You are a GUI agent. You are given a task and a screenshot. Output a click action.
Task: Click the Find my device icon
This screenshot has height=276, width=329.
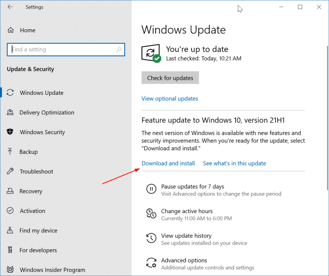pyautogui.click(x=10, y=230)
